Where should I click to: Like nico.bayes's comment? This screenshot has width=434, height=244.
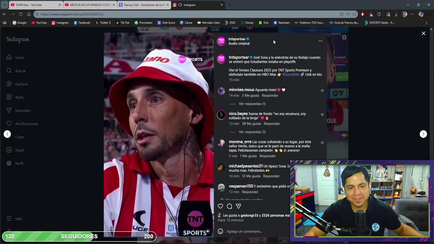pos(322,115)
